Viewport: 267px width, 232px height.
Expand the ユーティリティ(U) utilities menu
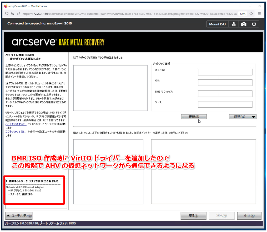[19, 216]
